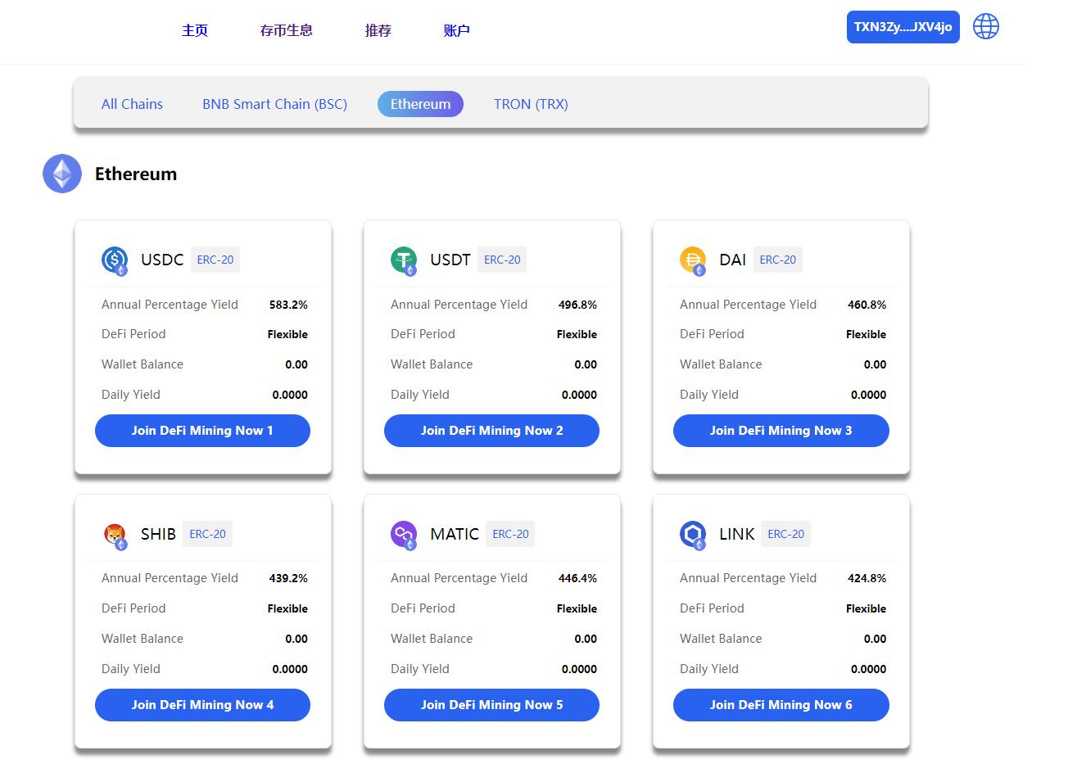Click the SHIB coin icon

pos(115,535)
